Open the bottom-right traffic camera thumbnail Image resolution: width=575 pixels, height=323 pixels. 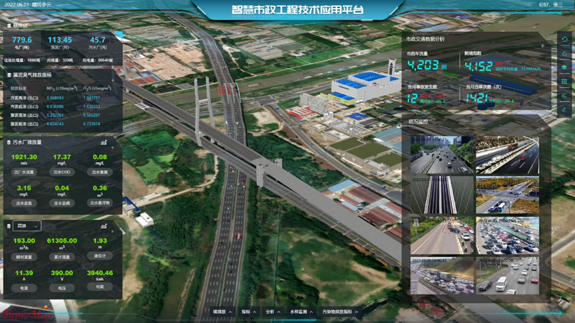click(506, 276)
